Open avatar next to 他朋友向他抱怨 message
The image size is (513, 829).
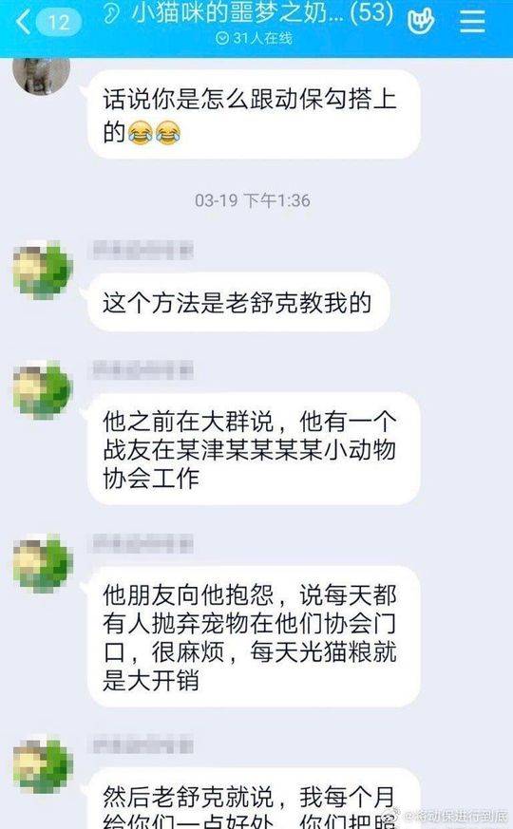tap(43, 564)
